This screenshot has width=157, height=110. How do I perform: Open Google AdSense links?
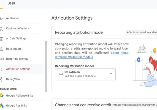point(20,96)
